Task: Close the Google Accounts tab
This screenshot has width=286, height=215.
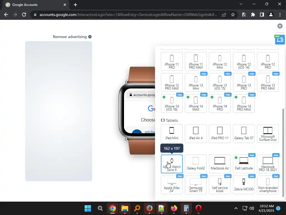Action: pos(65,5)
